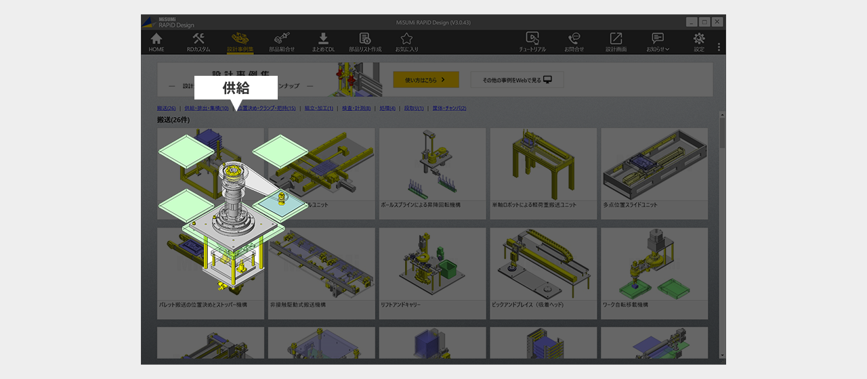
Task: Launch the チュートリアル tutorial icon
Action: click(532, 42)
